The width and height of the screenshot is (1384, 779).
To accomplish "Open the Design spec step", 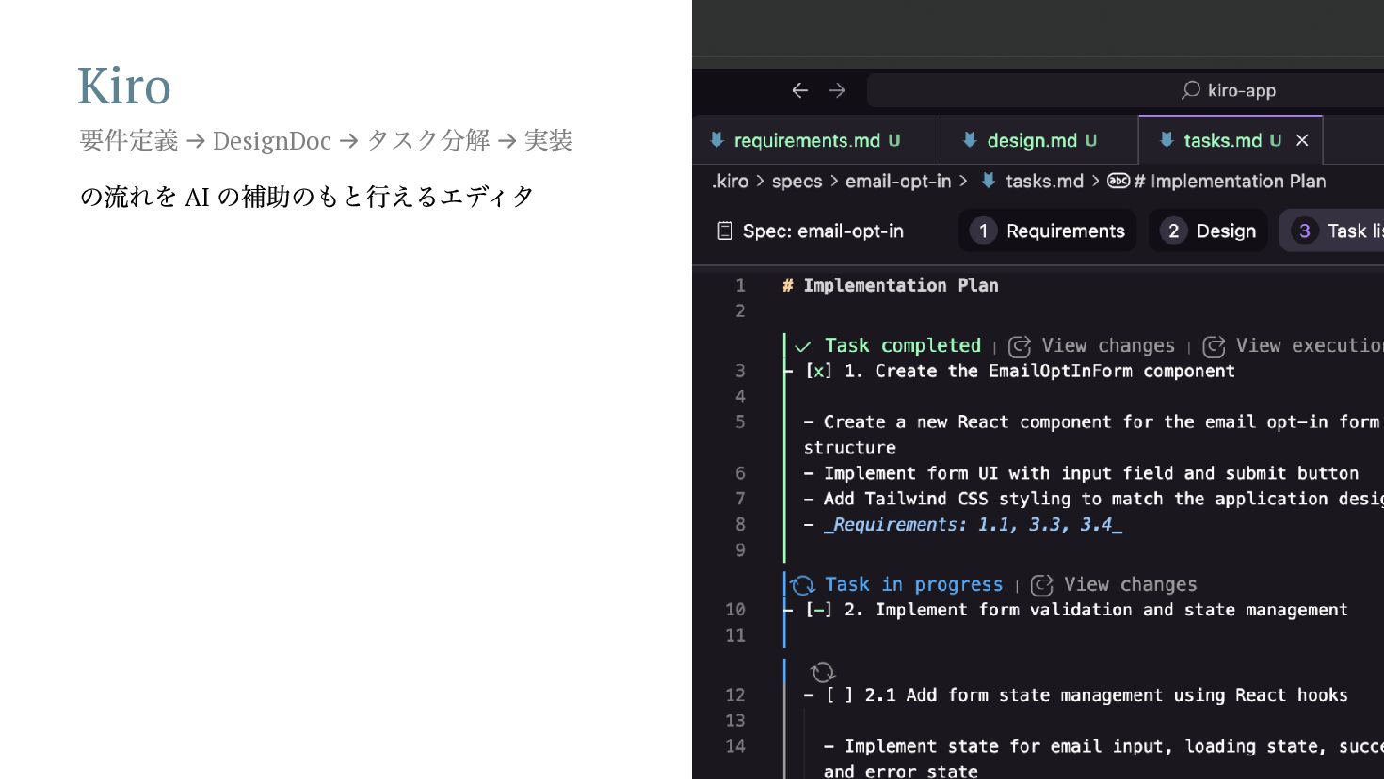I will coord(1208,231).
